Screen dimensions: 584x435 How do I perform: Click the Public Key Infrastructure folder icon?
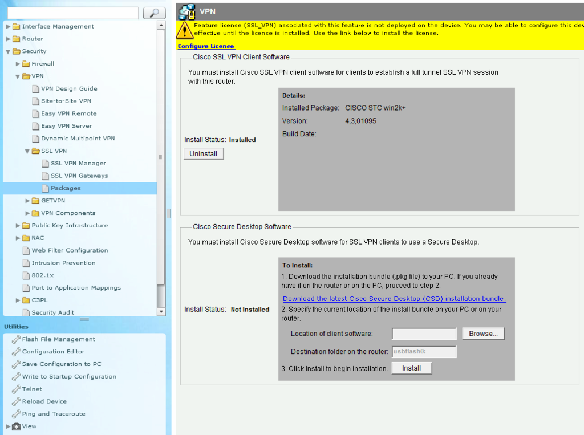point(26,225)
